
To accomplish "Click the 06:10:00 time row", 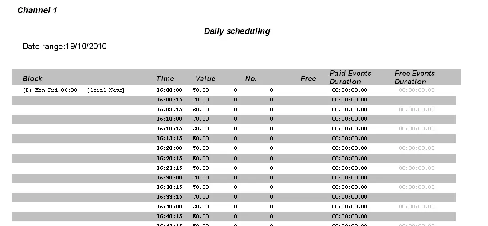I will 169,119.
